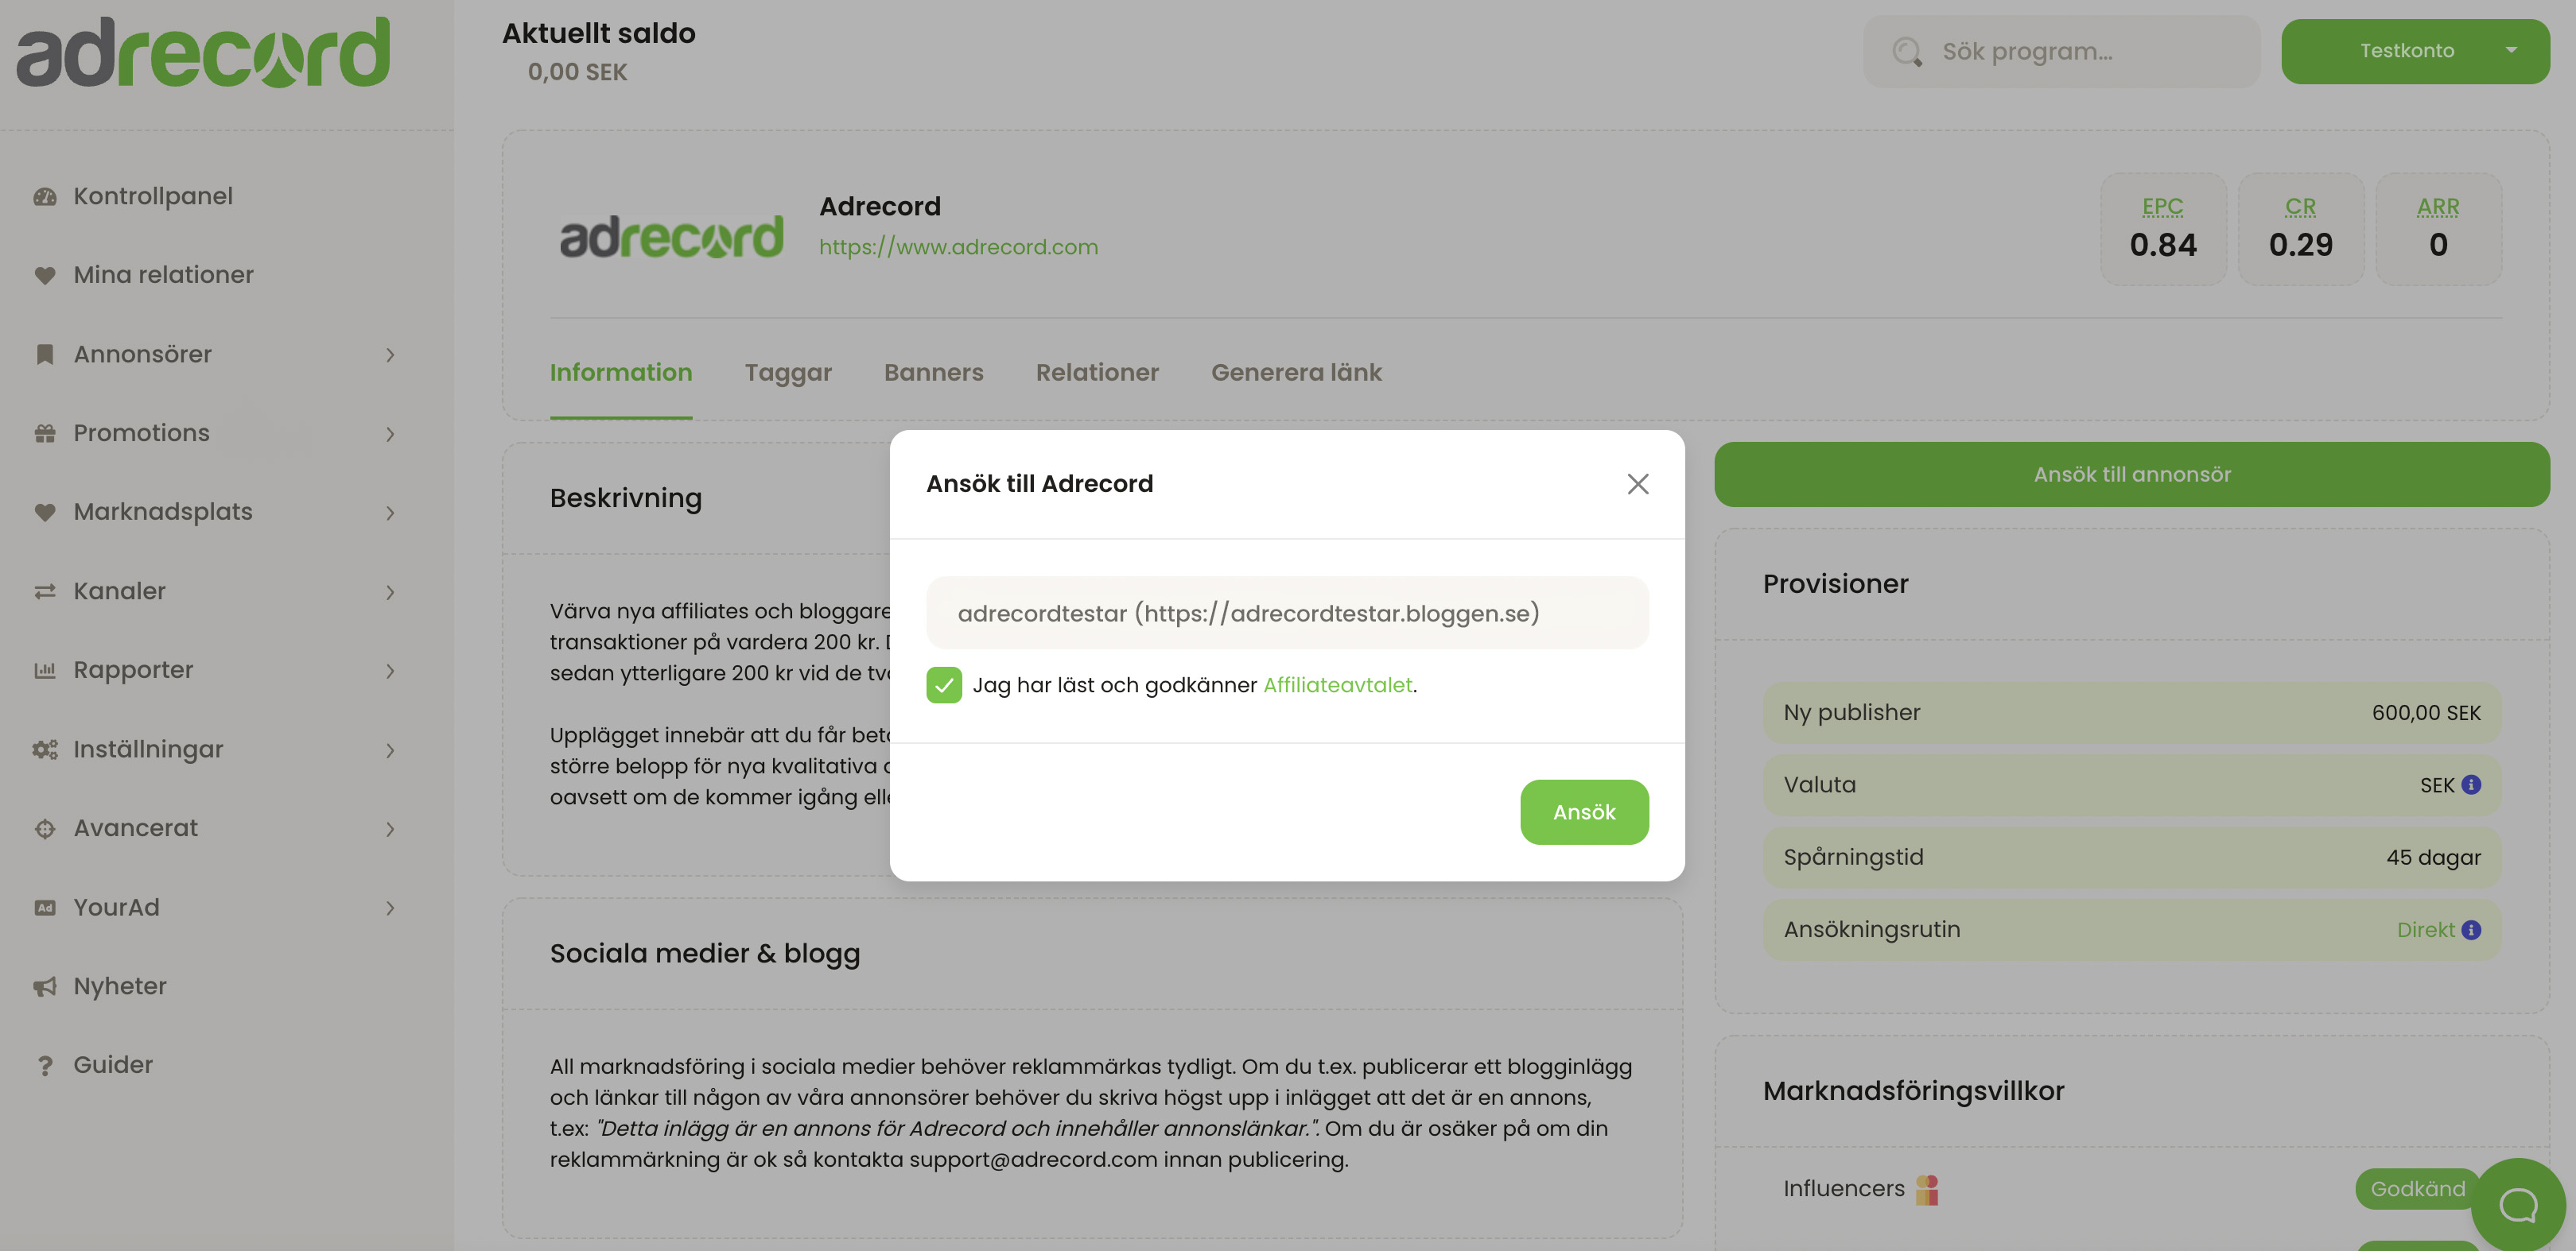Click the Kontrollpanel sidebar icon
The width and height of the screenshot is (2576, 1251).
45,196
